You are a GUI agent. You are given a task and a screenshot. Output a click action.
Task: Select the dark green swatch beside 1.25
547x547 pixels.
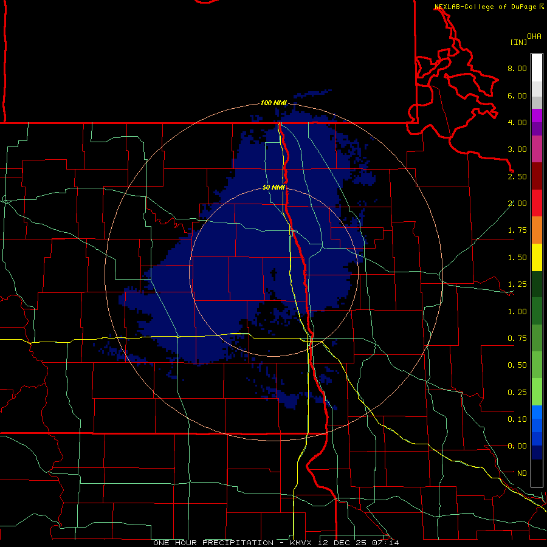(x=537, y=284)
